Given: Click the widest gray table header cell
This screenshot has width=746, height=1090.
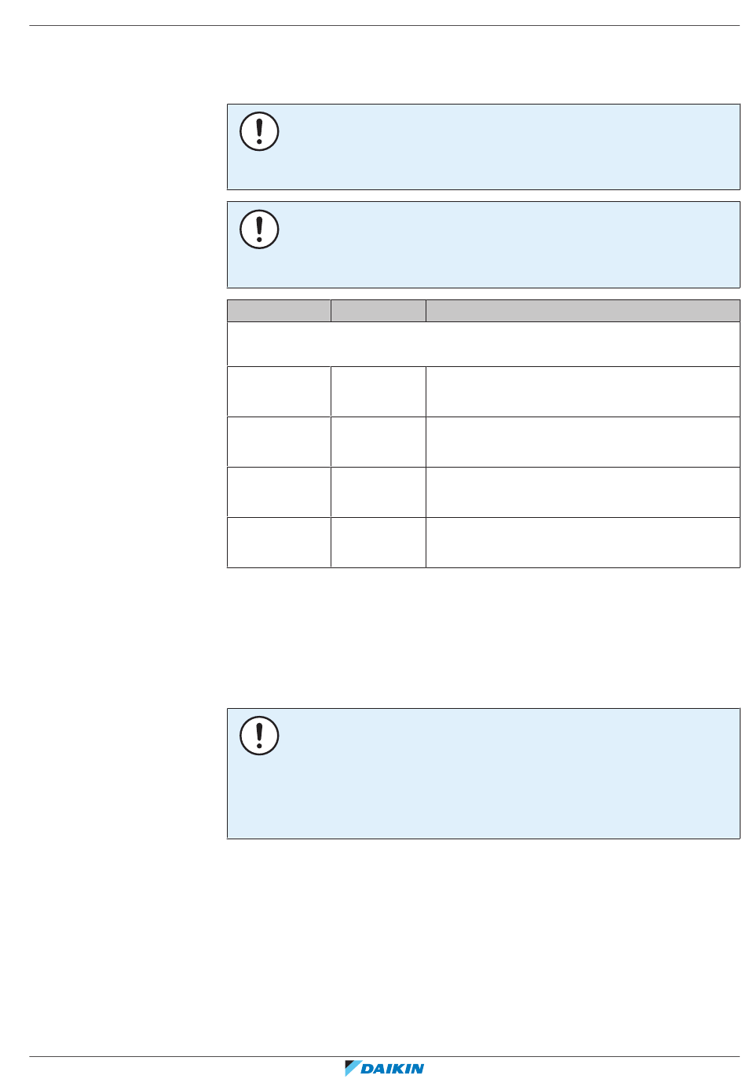Looking at the screenshot, I should pos(583,310).
